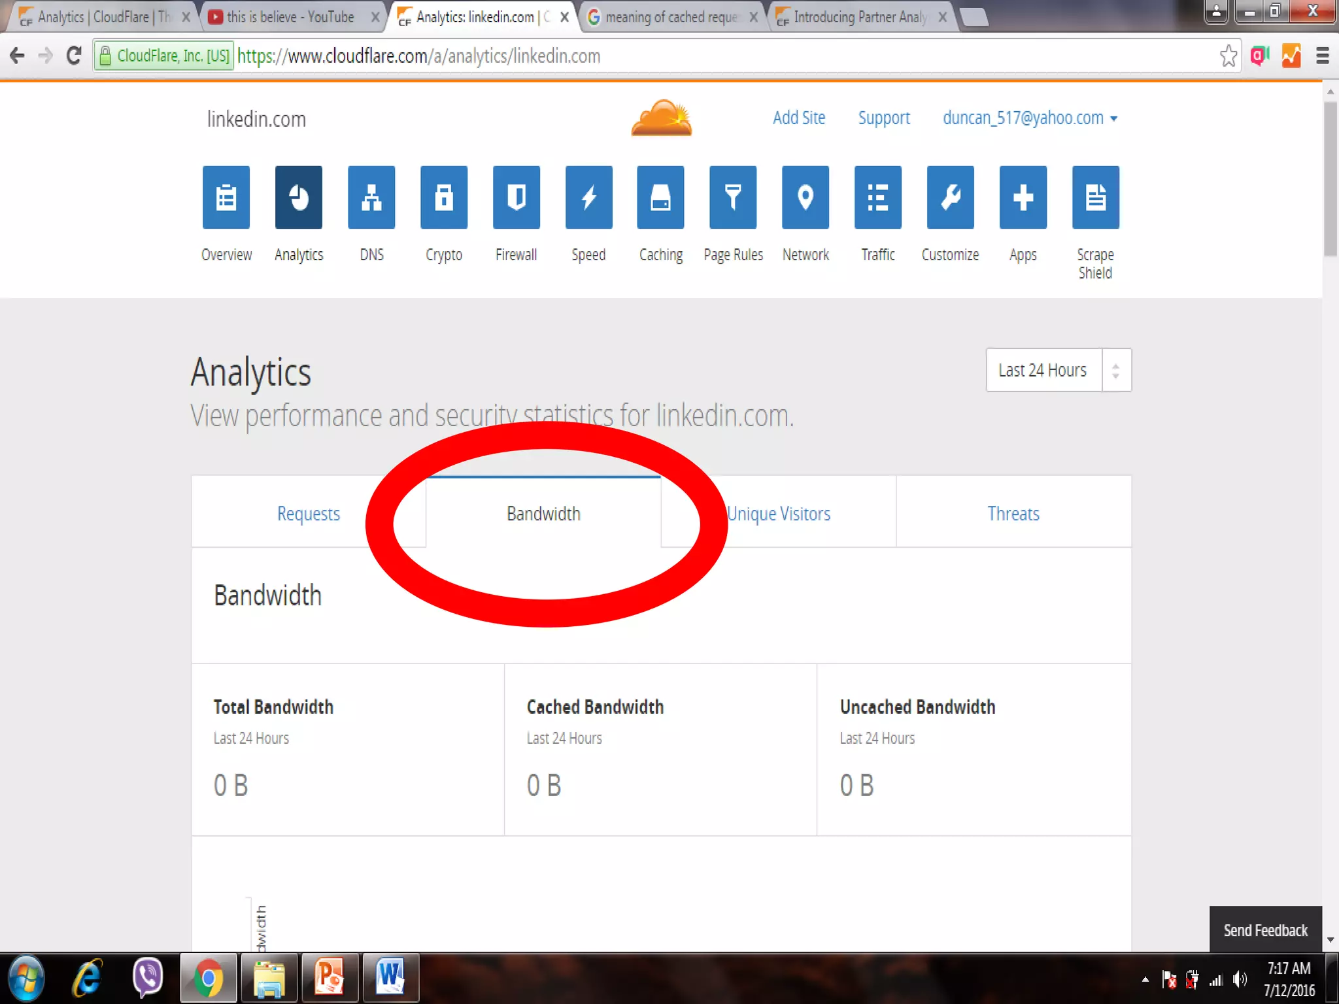
Task: Click the browser address bar URL
Action: [418, 56]
